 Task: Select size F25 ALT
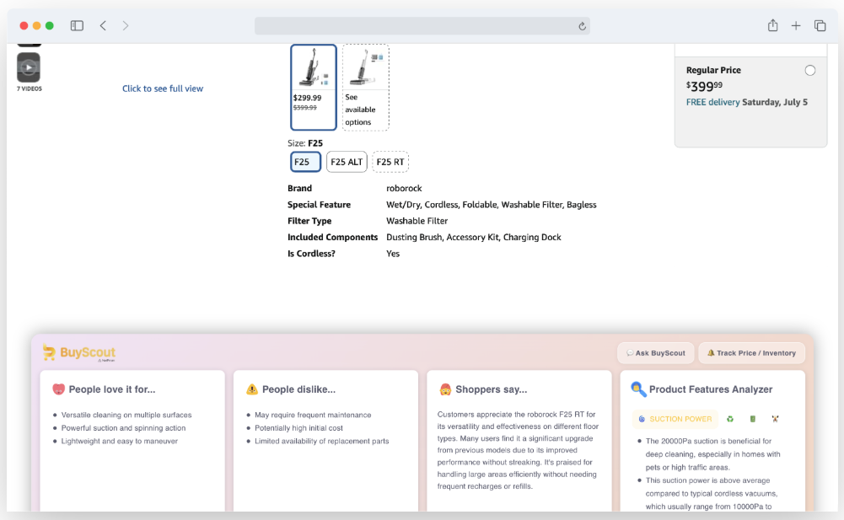click(347, 162)
